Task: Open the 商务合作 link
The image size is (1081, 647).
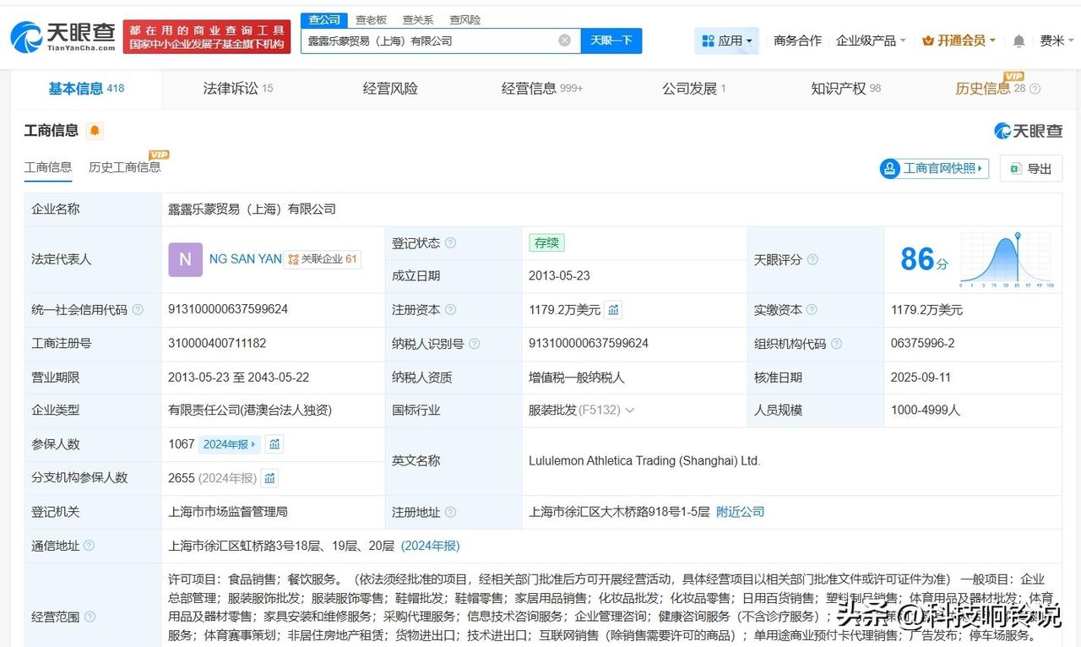Action: (x=797, y=41)
